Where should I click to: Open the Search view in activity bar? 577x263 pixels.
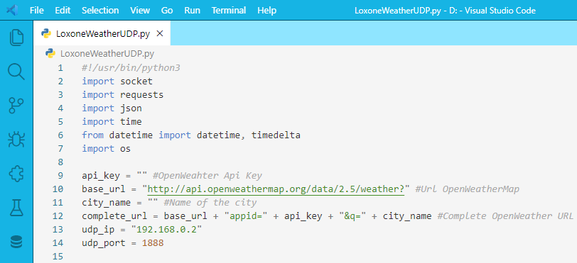(x=16, y=72)
